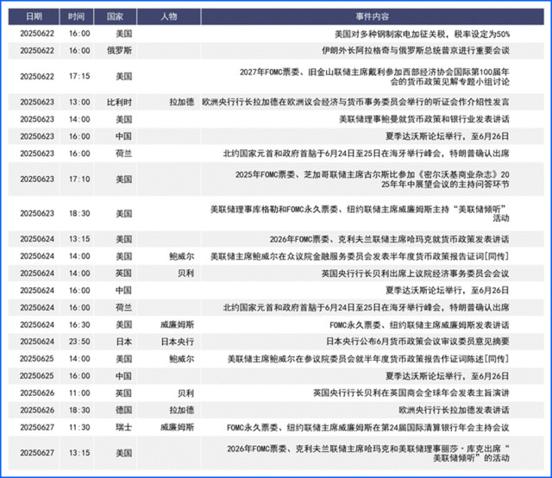Select 俄罗斯 country cell
The width and height of the screenshot is (552, 478).
coord(119,51)
